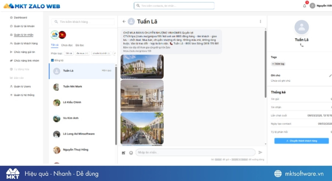The height and width of the screenshot is (181, 332).
Task: Click the attach image icon
Action: (x=124, y=153)
